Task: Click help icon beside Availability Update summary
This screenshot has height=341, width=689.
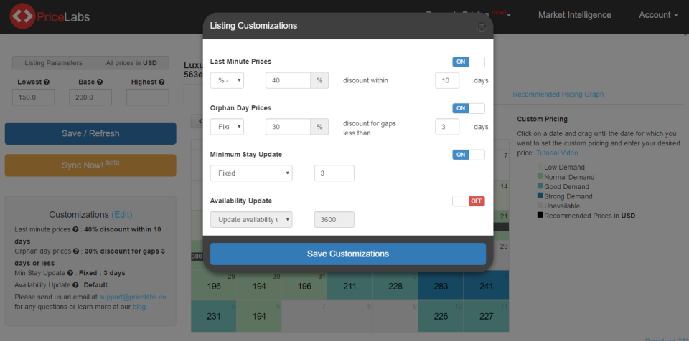Action: click(x=77, y=284)
